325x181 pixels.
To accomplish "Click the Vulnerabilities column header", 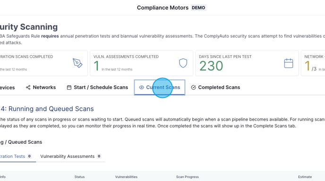I will (126, 177).
